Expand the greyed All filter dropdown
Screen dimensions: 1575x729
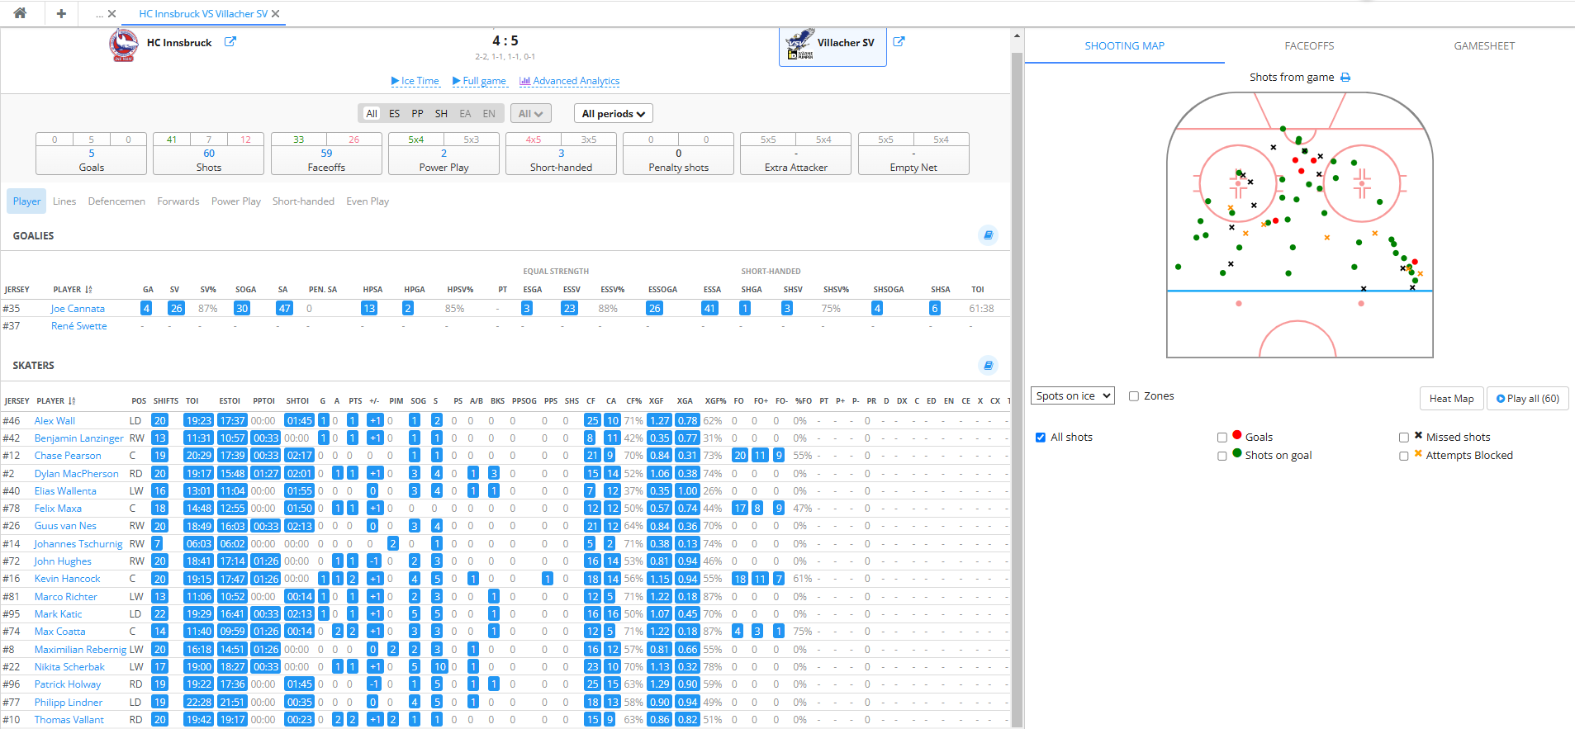click(530, 114)
